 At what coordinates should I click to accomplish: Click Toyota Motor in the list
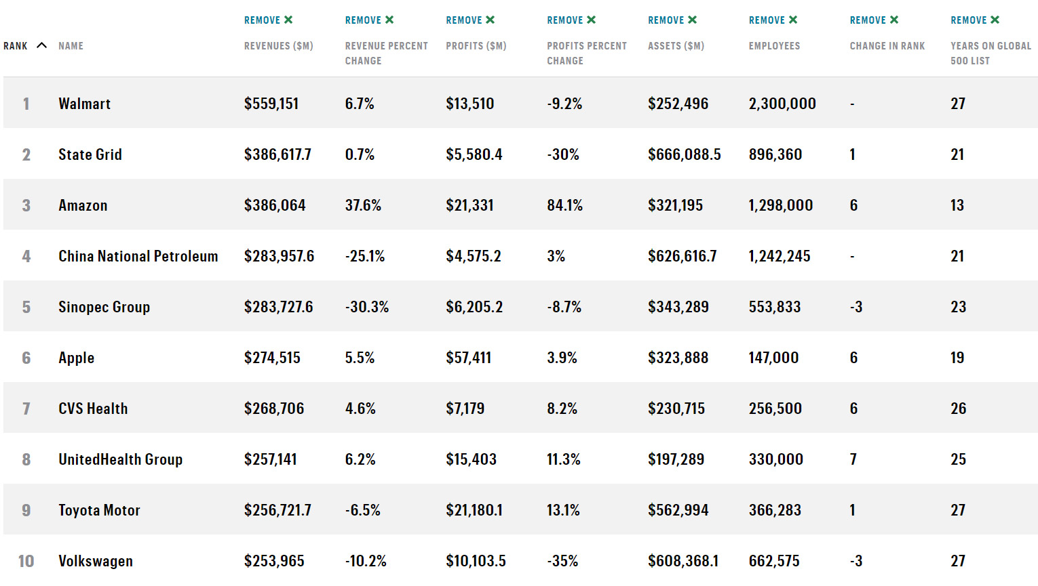coord(99,510)
